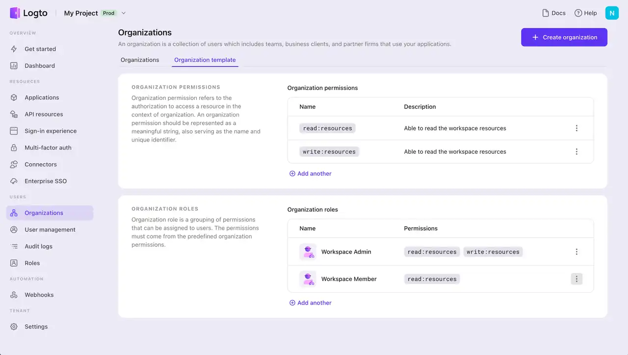Image resolution: width=628 pixels, height=355 pixels.
Task: Open API resources section
Action: pyautogui.click(x=44, y=114)
